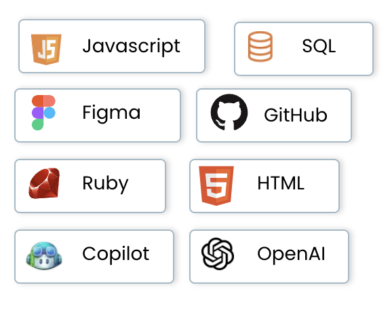Click the OpenAI knot logo icon

click(x=218, y=254)
